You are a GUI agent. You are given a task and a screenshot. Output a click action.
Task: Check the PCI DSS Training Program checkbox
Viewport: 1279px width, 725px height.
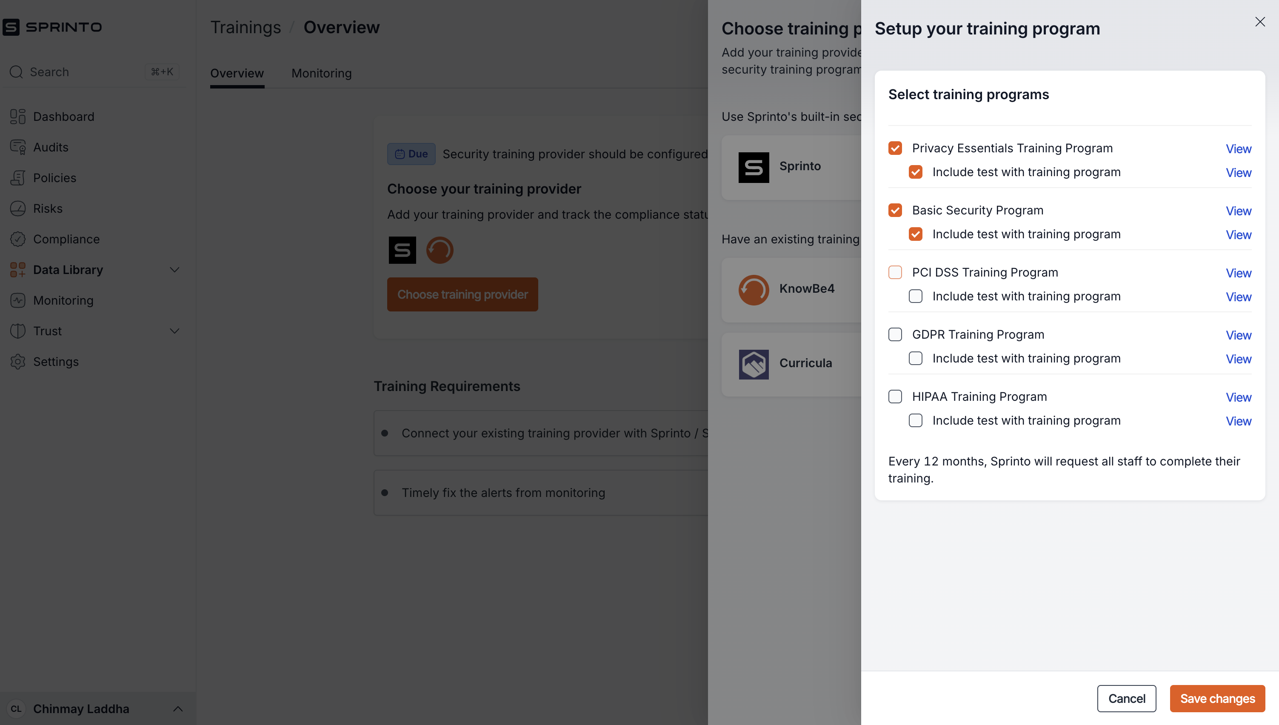pos(895,272)
